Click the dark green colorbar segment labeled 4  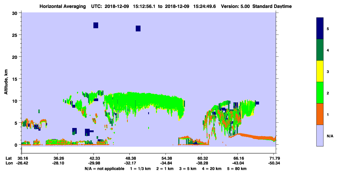click(320, 50)
